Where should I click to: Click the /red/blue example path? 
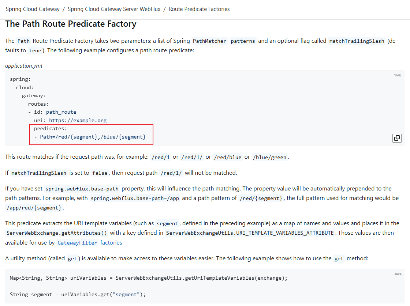coord(227,157)
